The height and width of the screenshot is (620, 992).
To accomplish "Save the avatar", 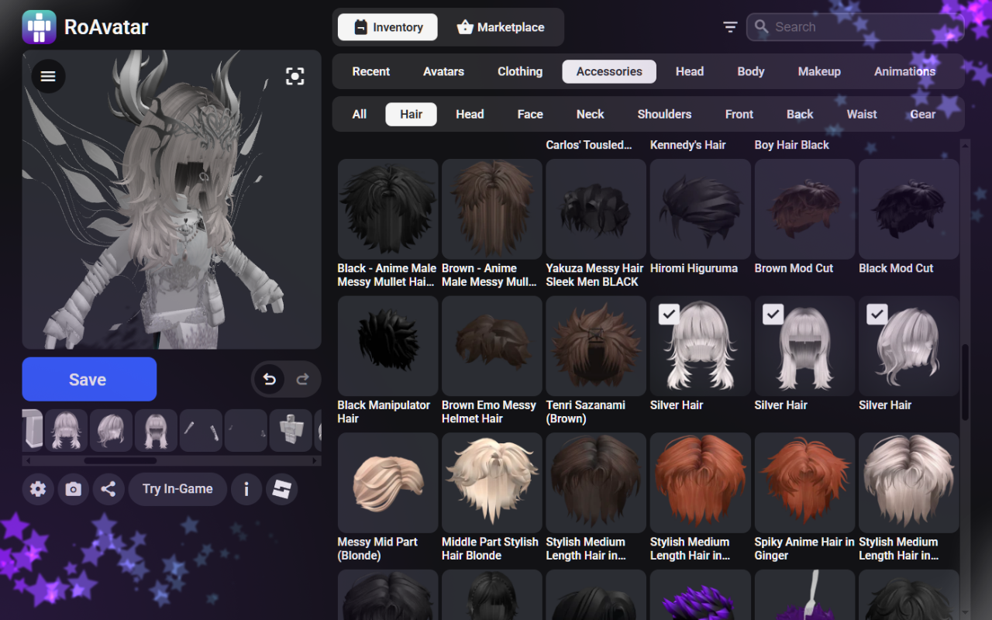I will point(89,379).
